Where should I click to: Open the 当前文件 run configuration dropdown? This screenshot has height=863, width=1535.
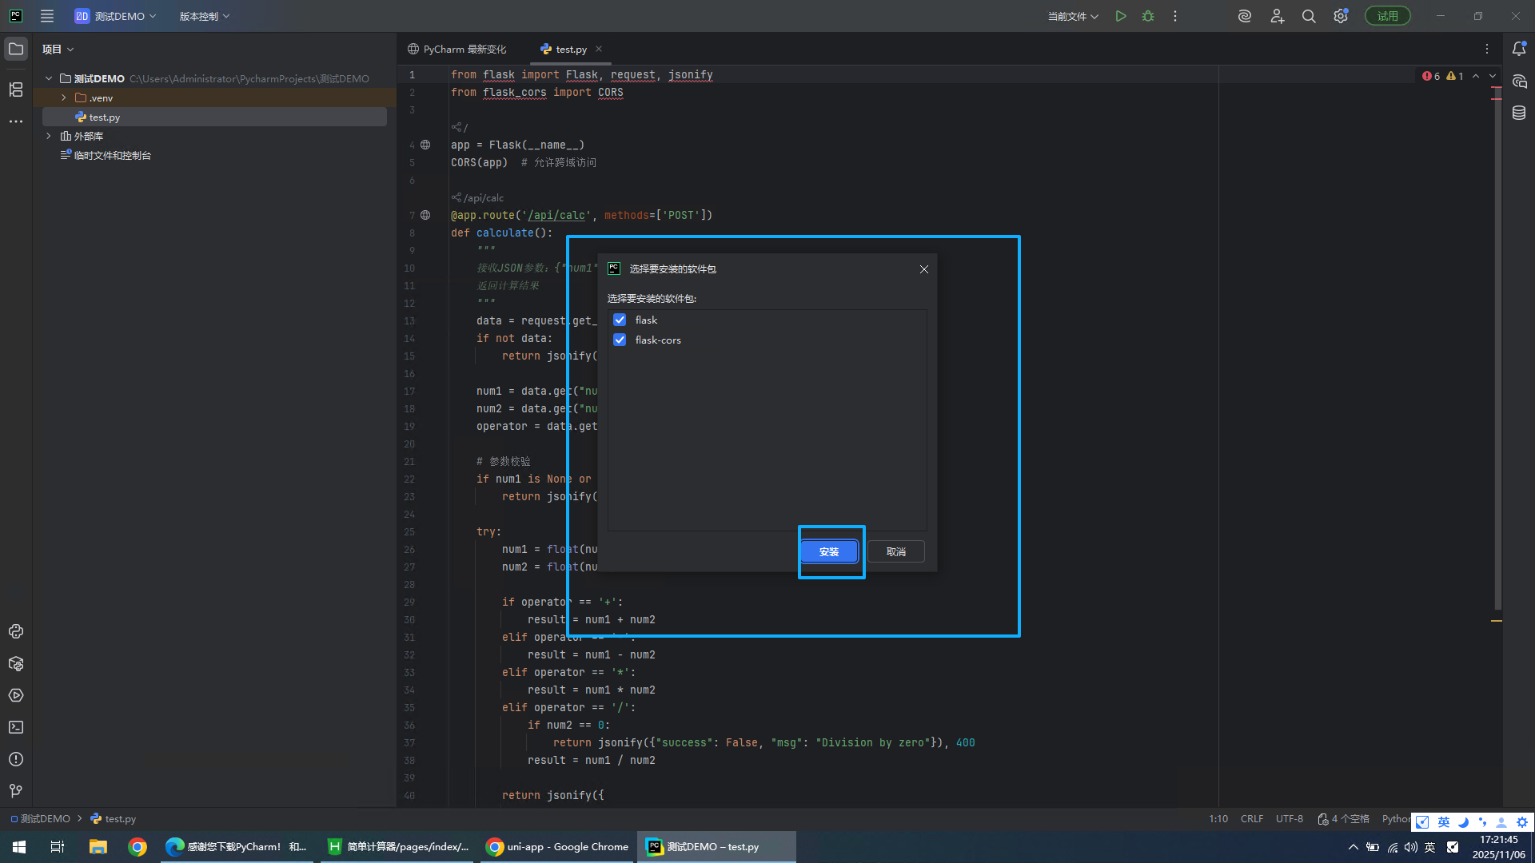coord(1073,16)
